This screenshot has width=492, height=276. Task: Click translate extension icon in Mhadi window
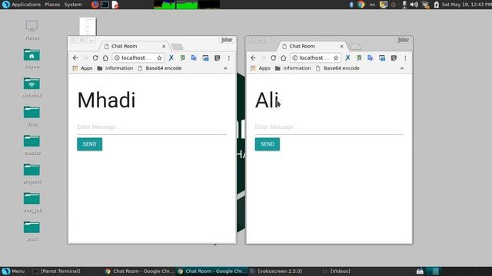194,58
